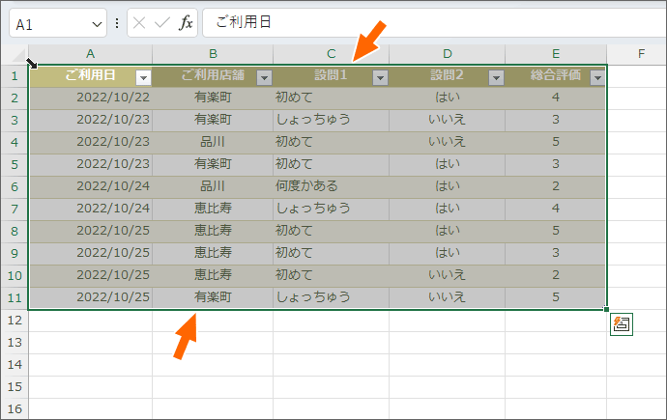The width and height of the screenshot is (667, 420).
Task: Select column B header
Action: pos(213,54)
